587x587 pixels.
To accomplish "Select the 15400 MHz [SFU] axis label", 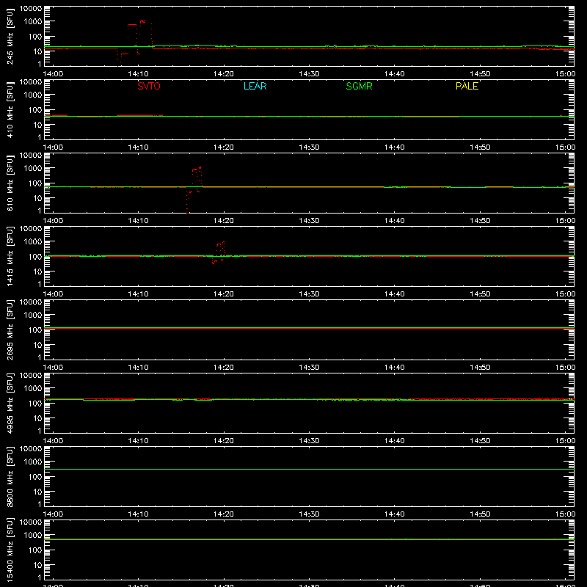I will pos(10,550).
